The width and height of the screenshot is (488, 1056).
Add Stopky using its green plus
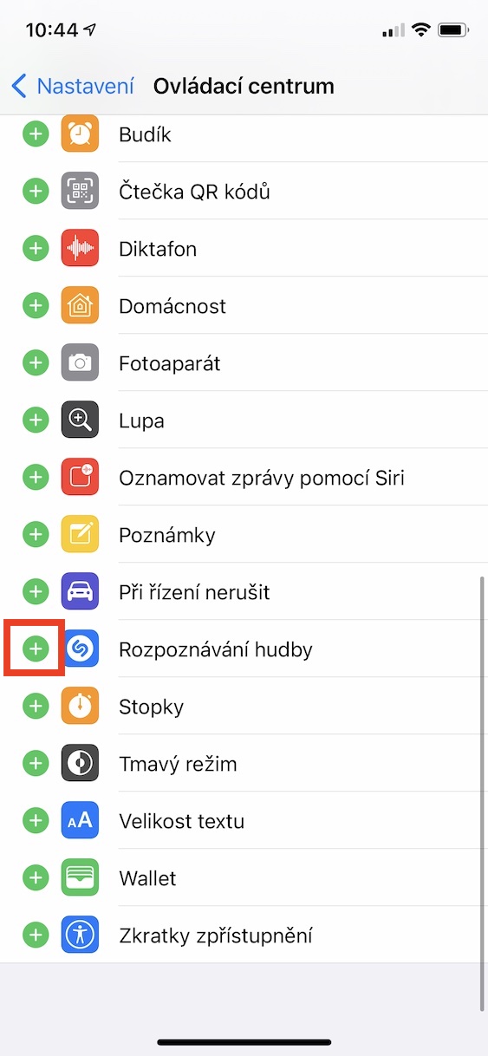pyautogui.click(x=35, y=707)
